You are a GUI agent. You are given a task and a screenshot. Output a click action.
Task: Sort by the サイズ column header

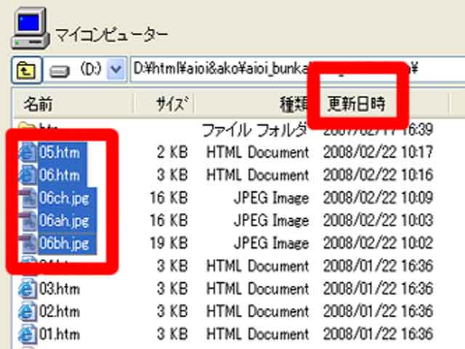(x=172, y=104)
